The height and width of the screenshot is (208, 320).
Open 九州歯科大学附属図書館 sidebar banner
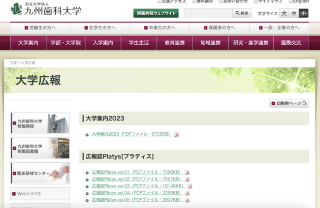(40, 148)
